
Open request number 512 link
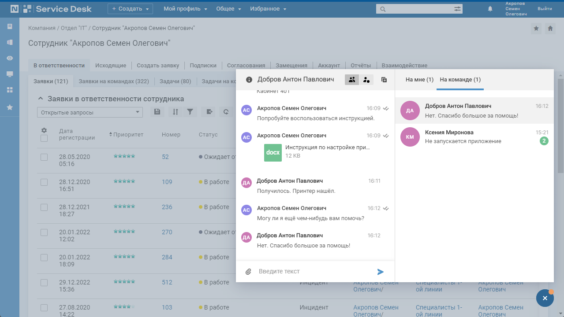(167, 282)
